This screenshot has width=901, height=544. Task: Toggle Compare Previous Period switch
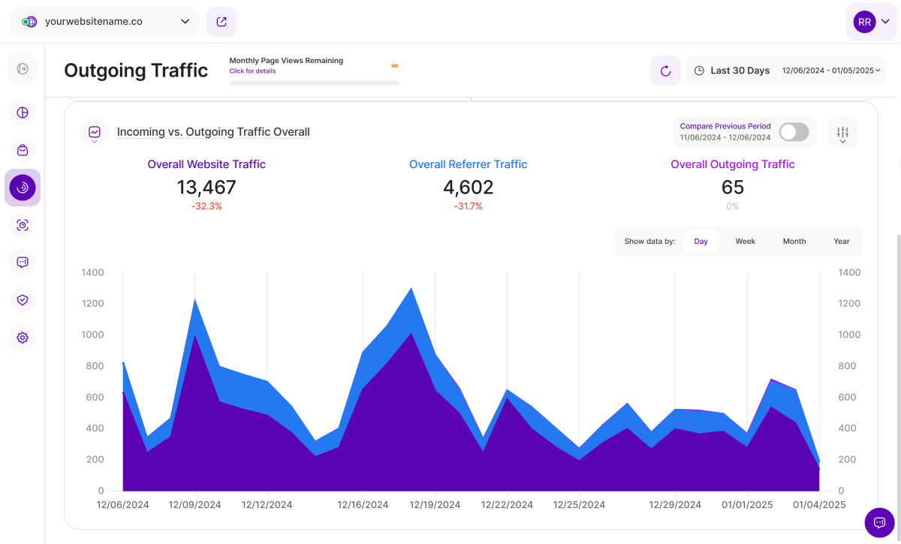[x=794, y=132]
